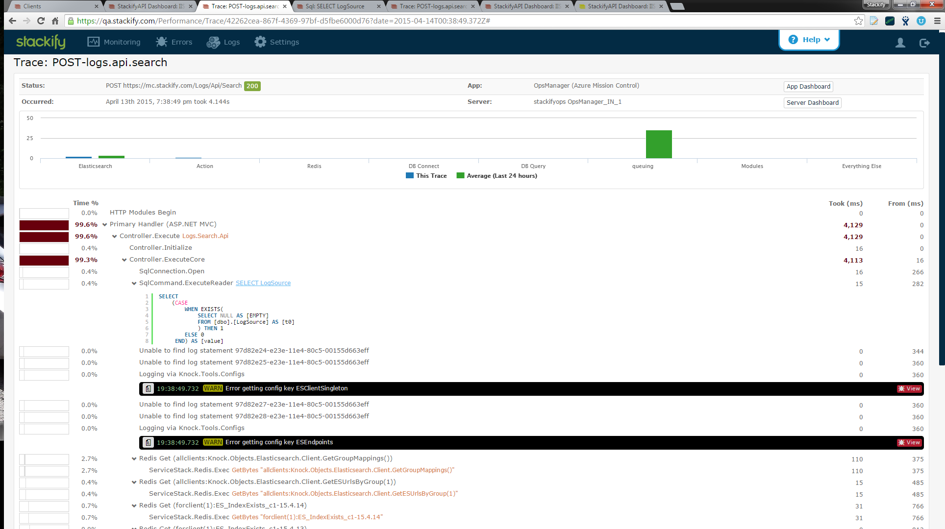Go to the Logs section
Screen dimensions: 945x529
tap(223, 42)
